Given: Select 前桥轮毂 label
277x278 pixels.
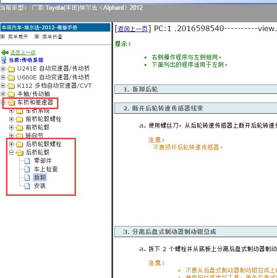Looking at the screenshot, I should pos(38,127).
